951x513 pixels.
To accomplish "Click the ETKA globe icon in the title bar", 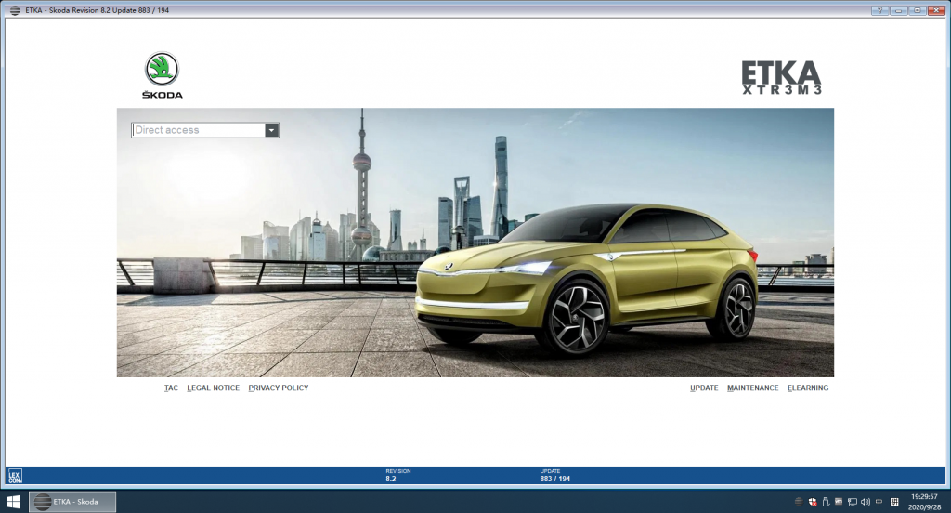I will [15, 10].
